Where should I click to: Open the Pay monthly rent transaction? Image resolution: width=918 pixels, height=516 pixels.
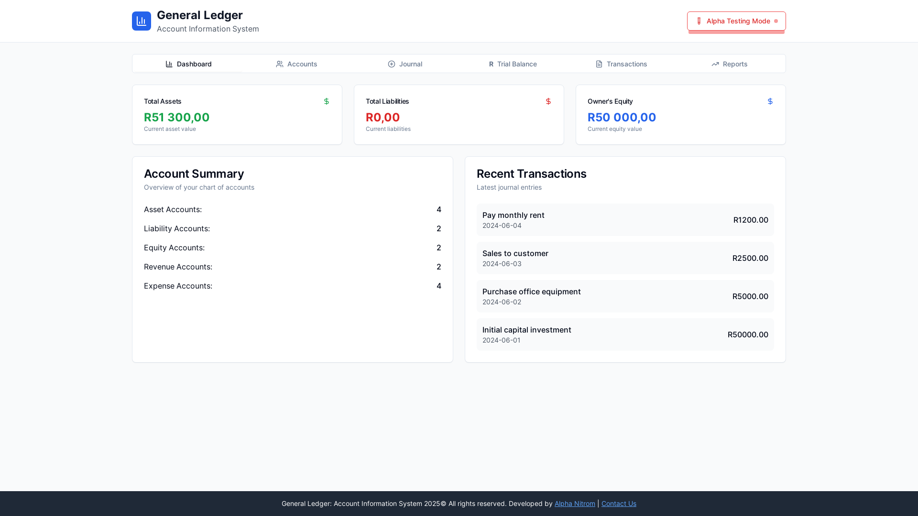pos(625,220)
